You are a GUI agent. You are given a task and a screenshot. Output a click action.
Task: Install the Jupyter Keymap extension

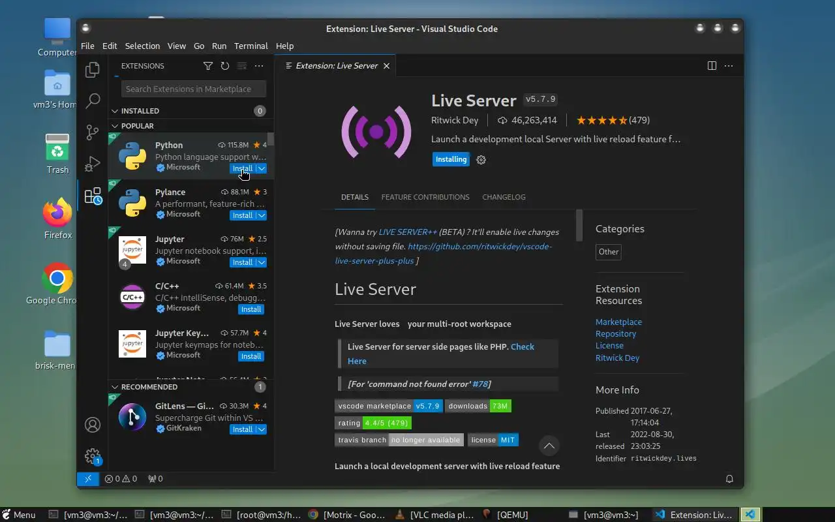click(251, 356)
